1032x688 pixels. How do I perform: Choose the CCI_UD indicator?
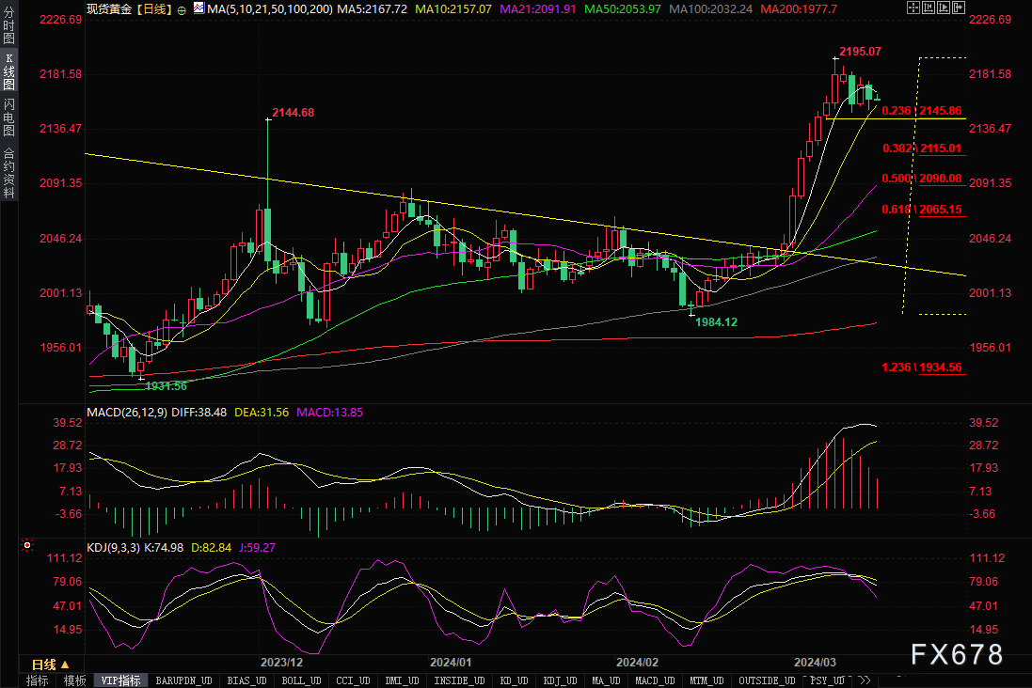[x=353, y=680]
